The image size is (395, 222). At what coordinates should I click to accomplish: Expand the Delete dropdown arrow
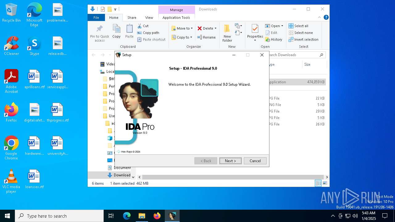click(x=215, y=28)
